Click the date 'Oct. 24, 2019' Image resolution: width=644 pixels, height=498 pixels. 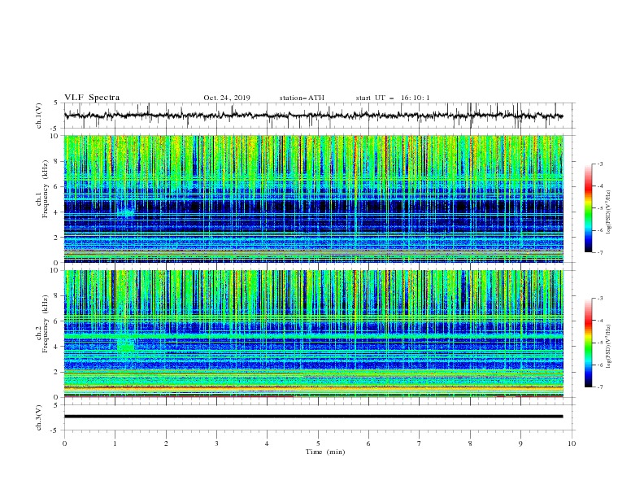click(227, 98)
